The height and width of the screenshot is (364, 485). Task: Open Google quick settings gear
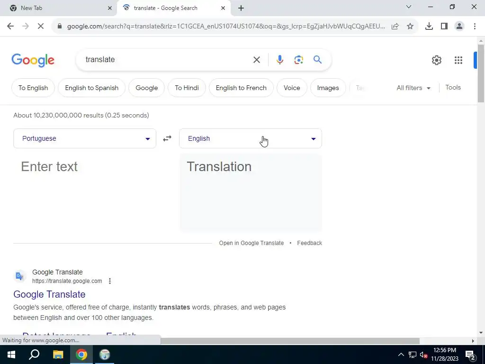pos(436,60)
